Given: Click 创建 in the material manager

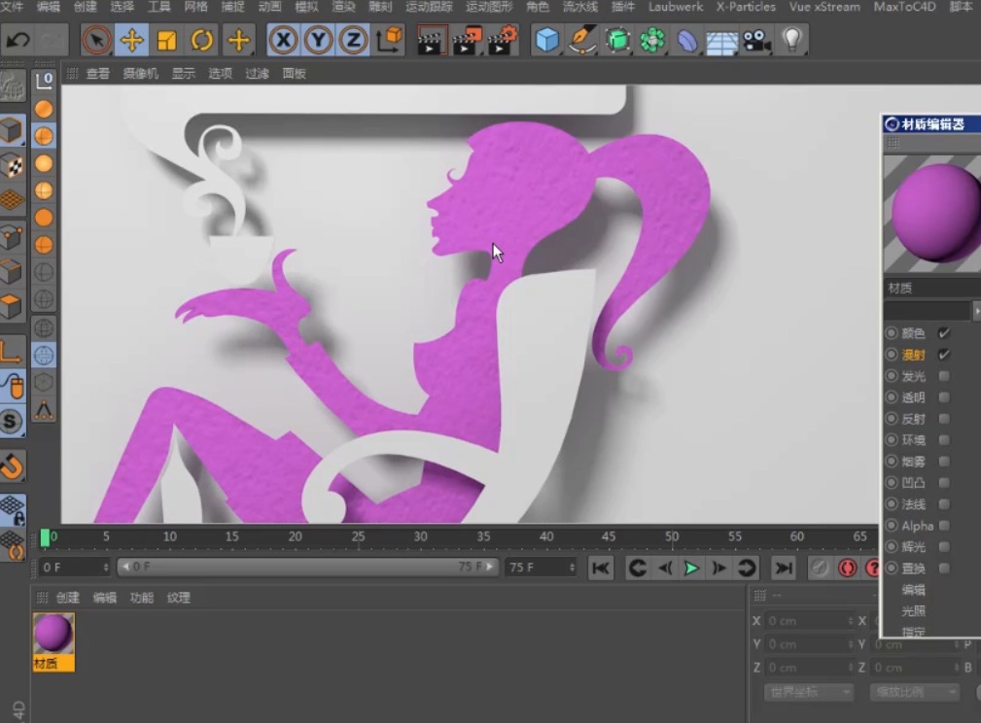Looking at the screenshot, I should (x=66, y=598).
